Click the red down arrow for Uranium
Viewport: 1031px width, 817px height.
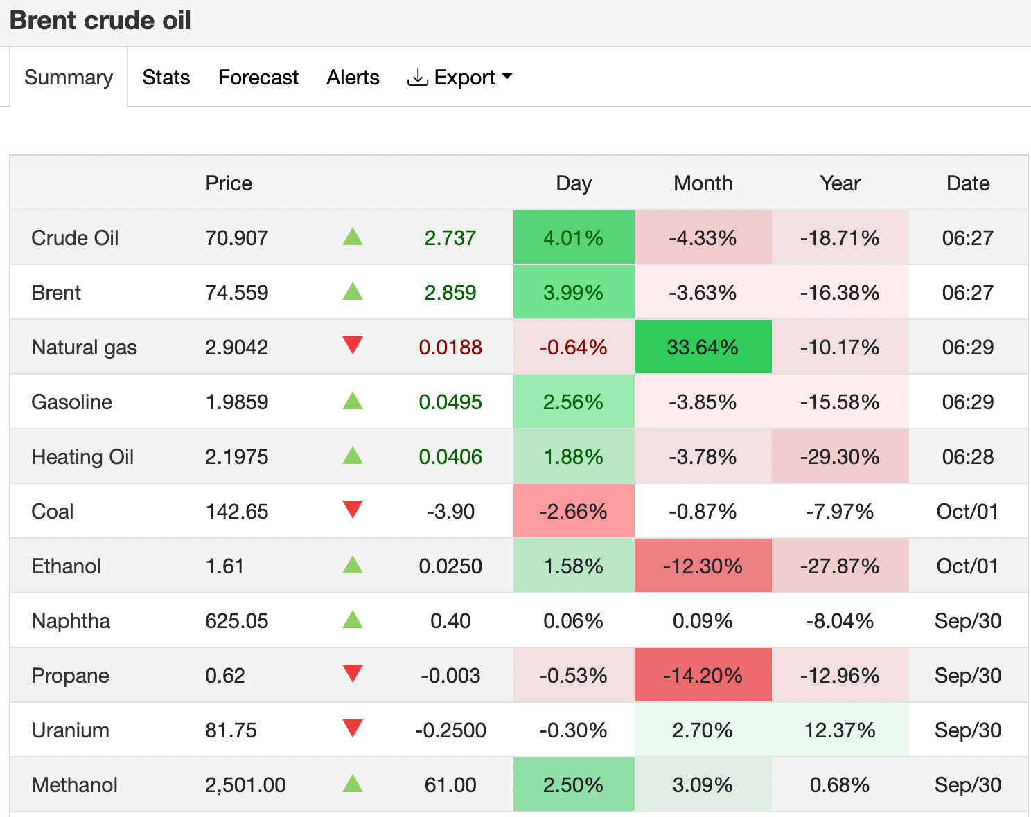pyautogui.click(x=353, y=728)
